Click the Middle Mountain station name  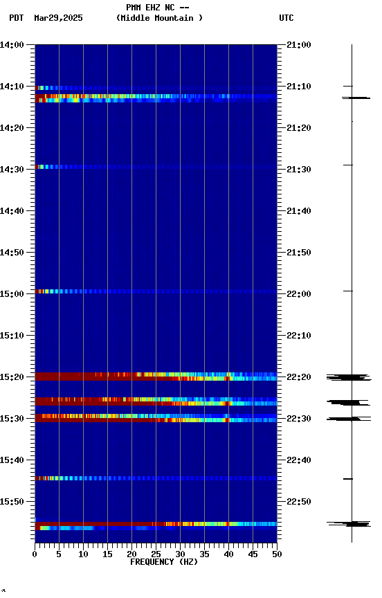tap(159, 18)
